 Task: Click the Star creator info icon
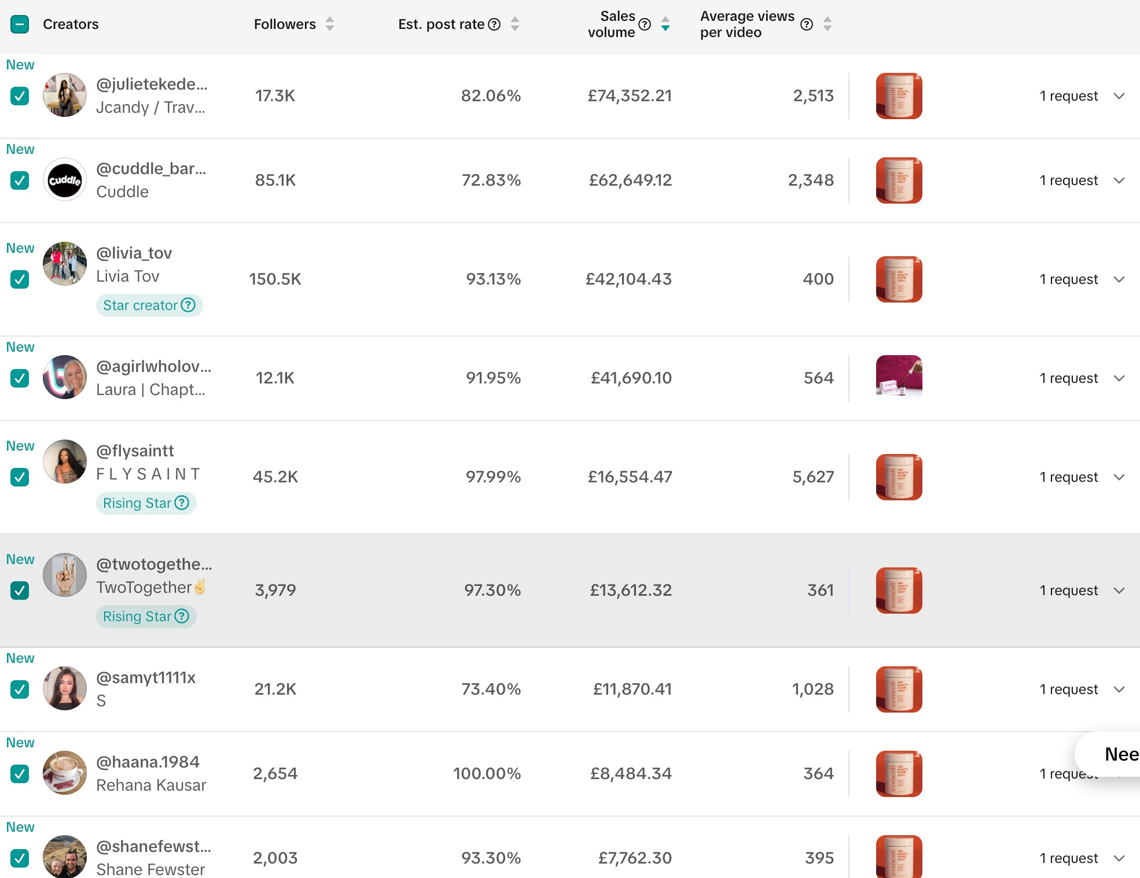188,305
